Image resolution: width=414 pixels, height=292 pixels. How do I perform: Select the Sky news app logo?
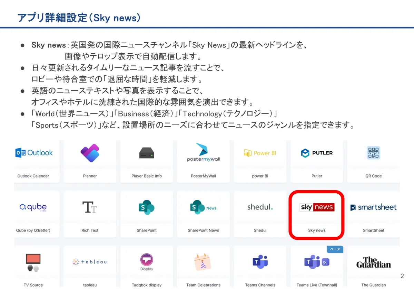[x=317, y=207]
